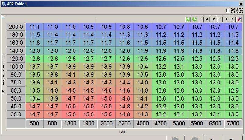Click the green up-arrow increment icon
Screen dimensions: 245x140
tap(188, 19)
